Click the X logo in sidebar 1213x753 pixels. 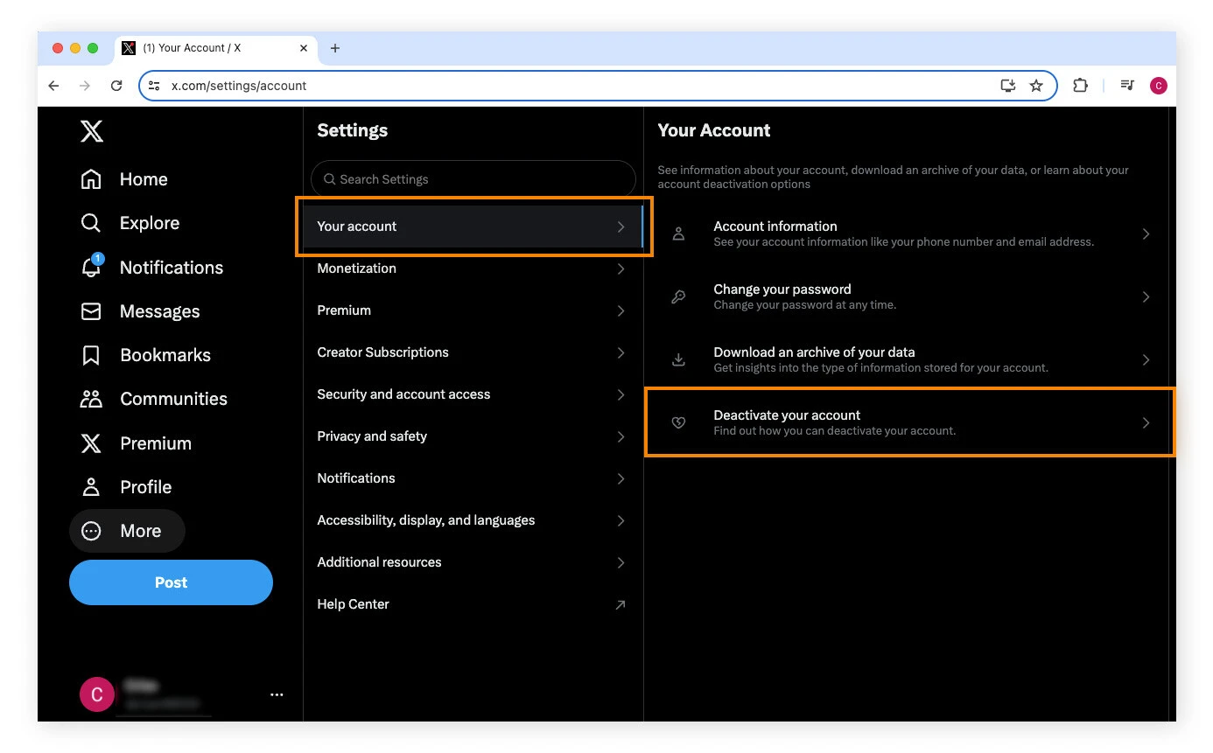pyautogui.click(x=92, y=131)
